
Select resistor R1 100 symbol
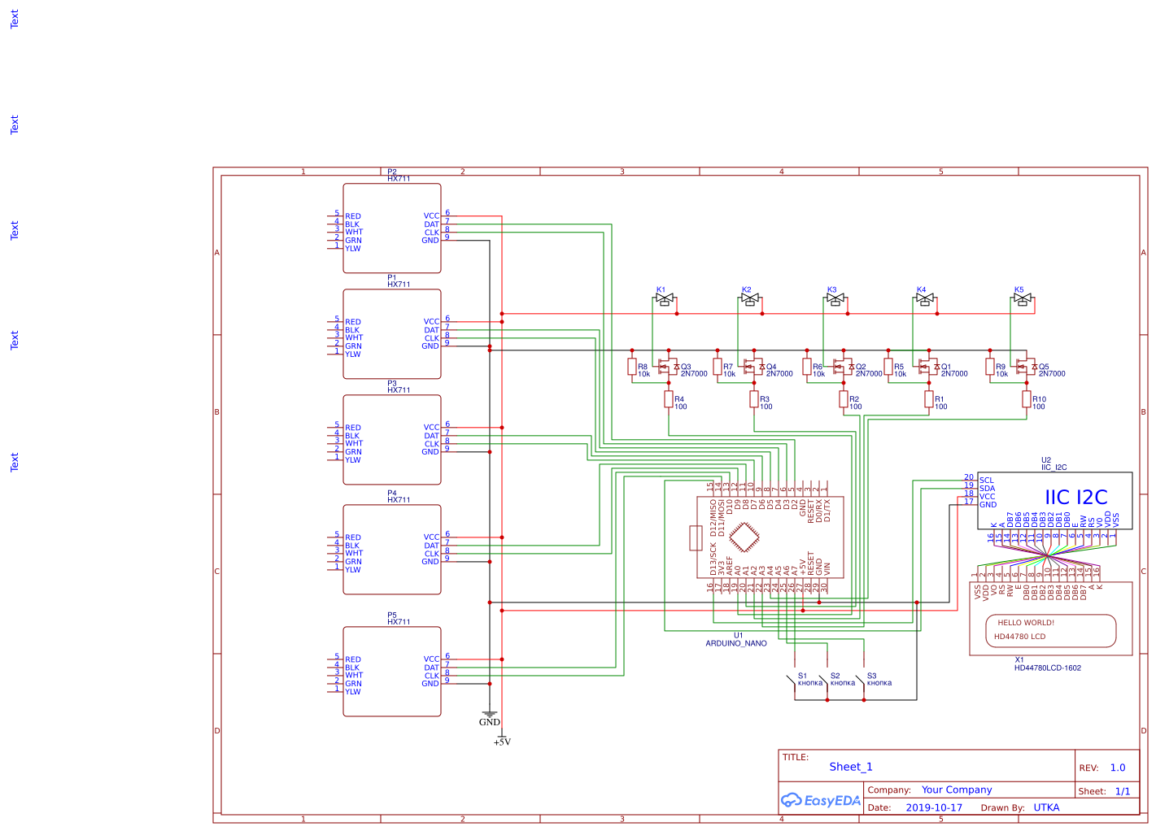[929, 399]
